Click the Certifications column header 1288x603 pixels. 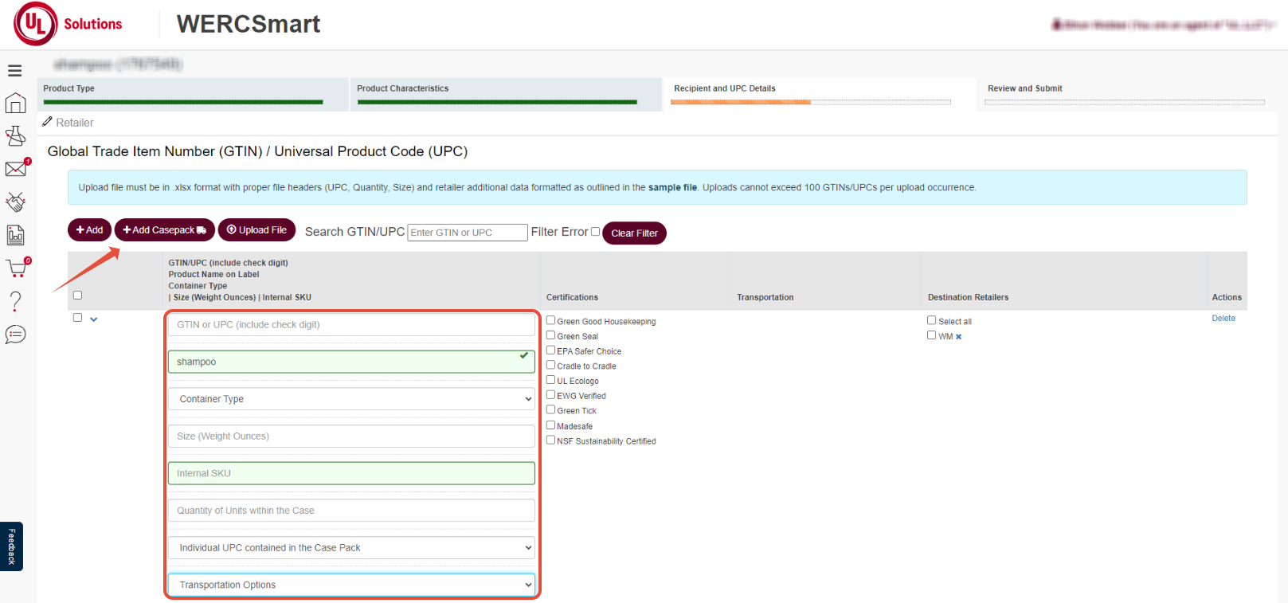(572, 297)
